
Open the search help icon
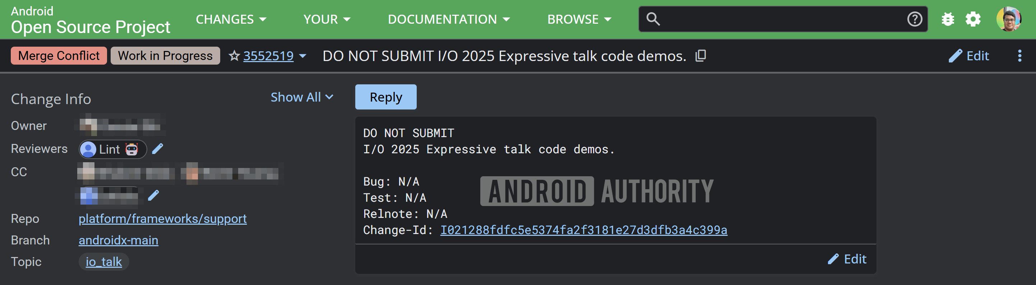pyautogui.click(x=914, y=19)
